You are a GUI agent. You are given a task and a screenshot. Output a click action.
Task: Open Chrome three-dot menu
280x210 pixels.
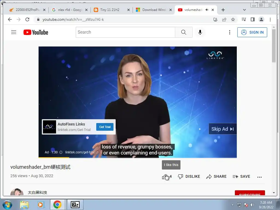click(270, 19)
